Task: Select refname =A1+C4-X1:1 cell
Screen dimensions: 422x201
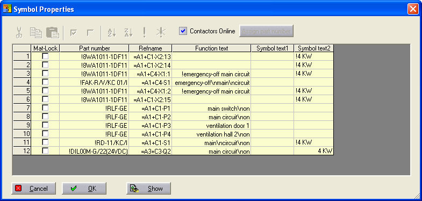Action: pyautogui.click(x=151, y=74)
